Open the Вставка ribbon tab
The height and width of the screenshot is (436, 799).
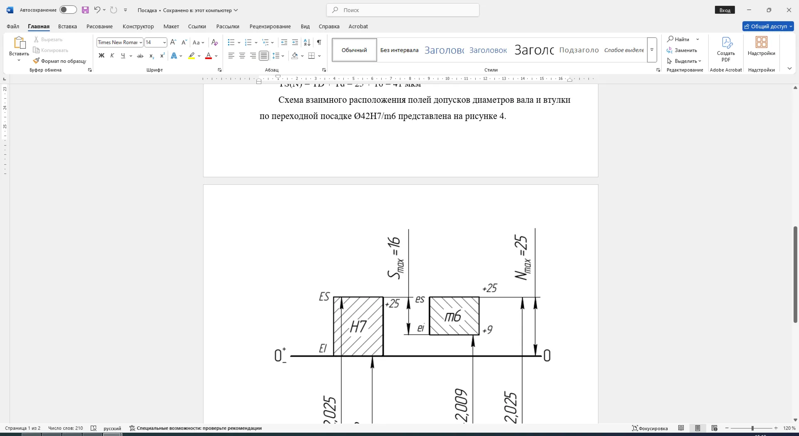pos(67,26)
